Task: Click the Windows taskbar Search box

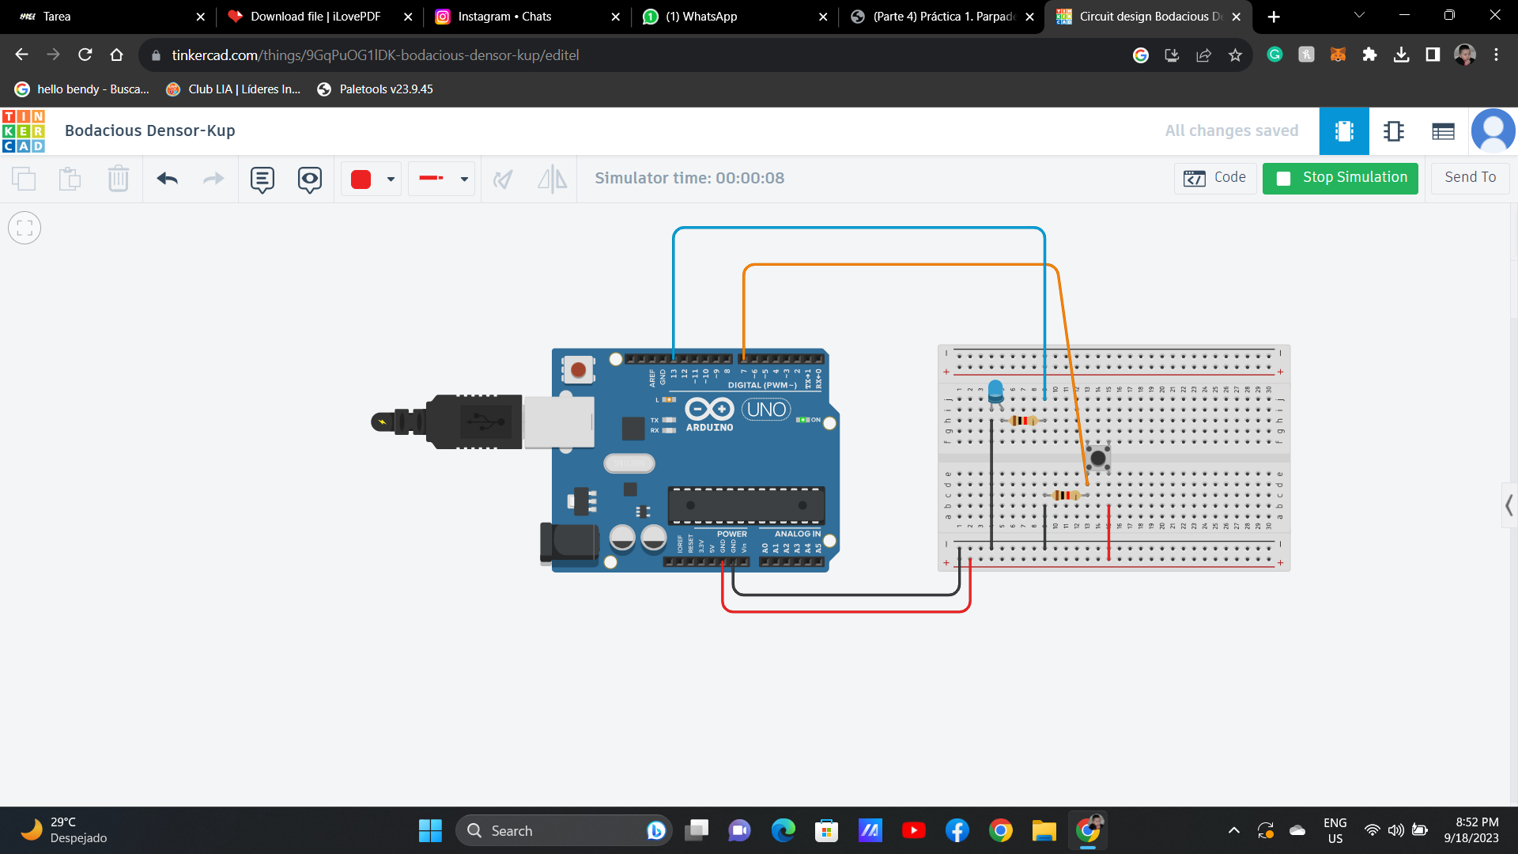Action: pyautogui.click(x=553, y=831)
